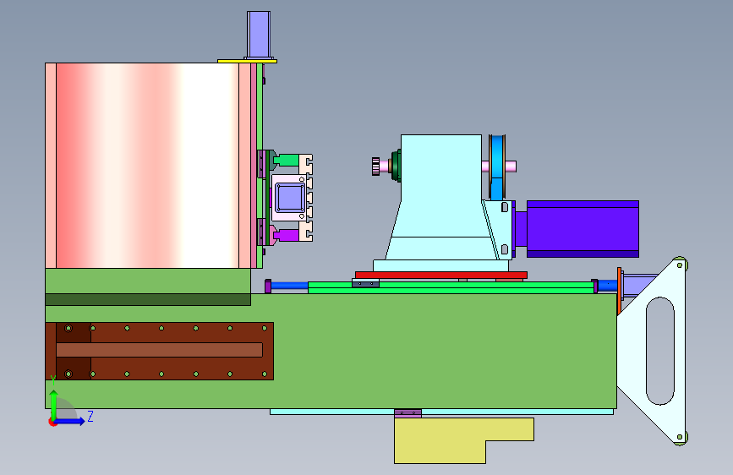733x475 pixels.
Task: Click the blue belt pulley behind headstock
Action: 497,167
